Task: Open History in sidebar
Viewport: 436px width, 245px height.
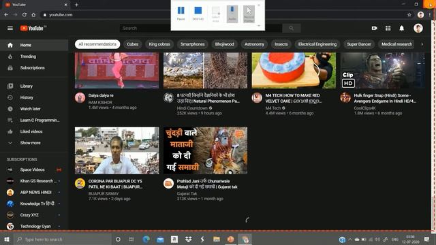Action: 34,97
